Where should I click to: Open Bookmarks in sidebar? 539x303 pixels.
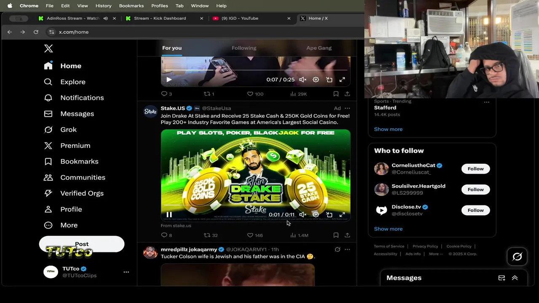pos(71,162)
